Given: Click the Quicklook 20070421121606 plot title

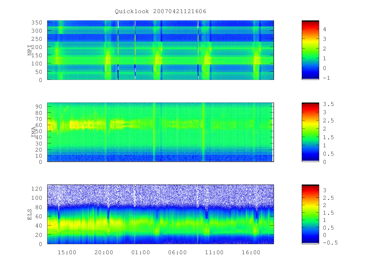Looking at the screenshot, I should click(161, 12).
